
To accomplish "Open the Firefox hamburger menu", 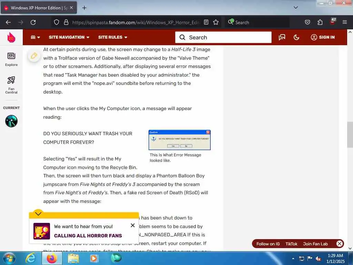I will coord(345,22).
